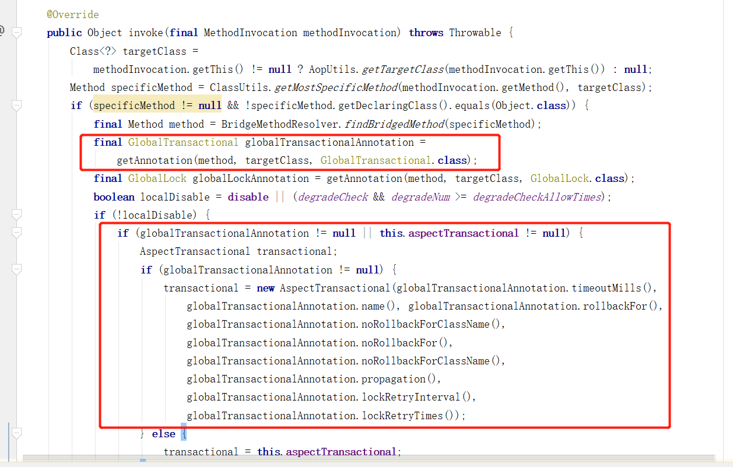Click the 'Throwable' exception type
733x467 pixels.
coord(475,33)
